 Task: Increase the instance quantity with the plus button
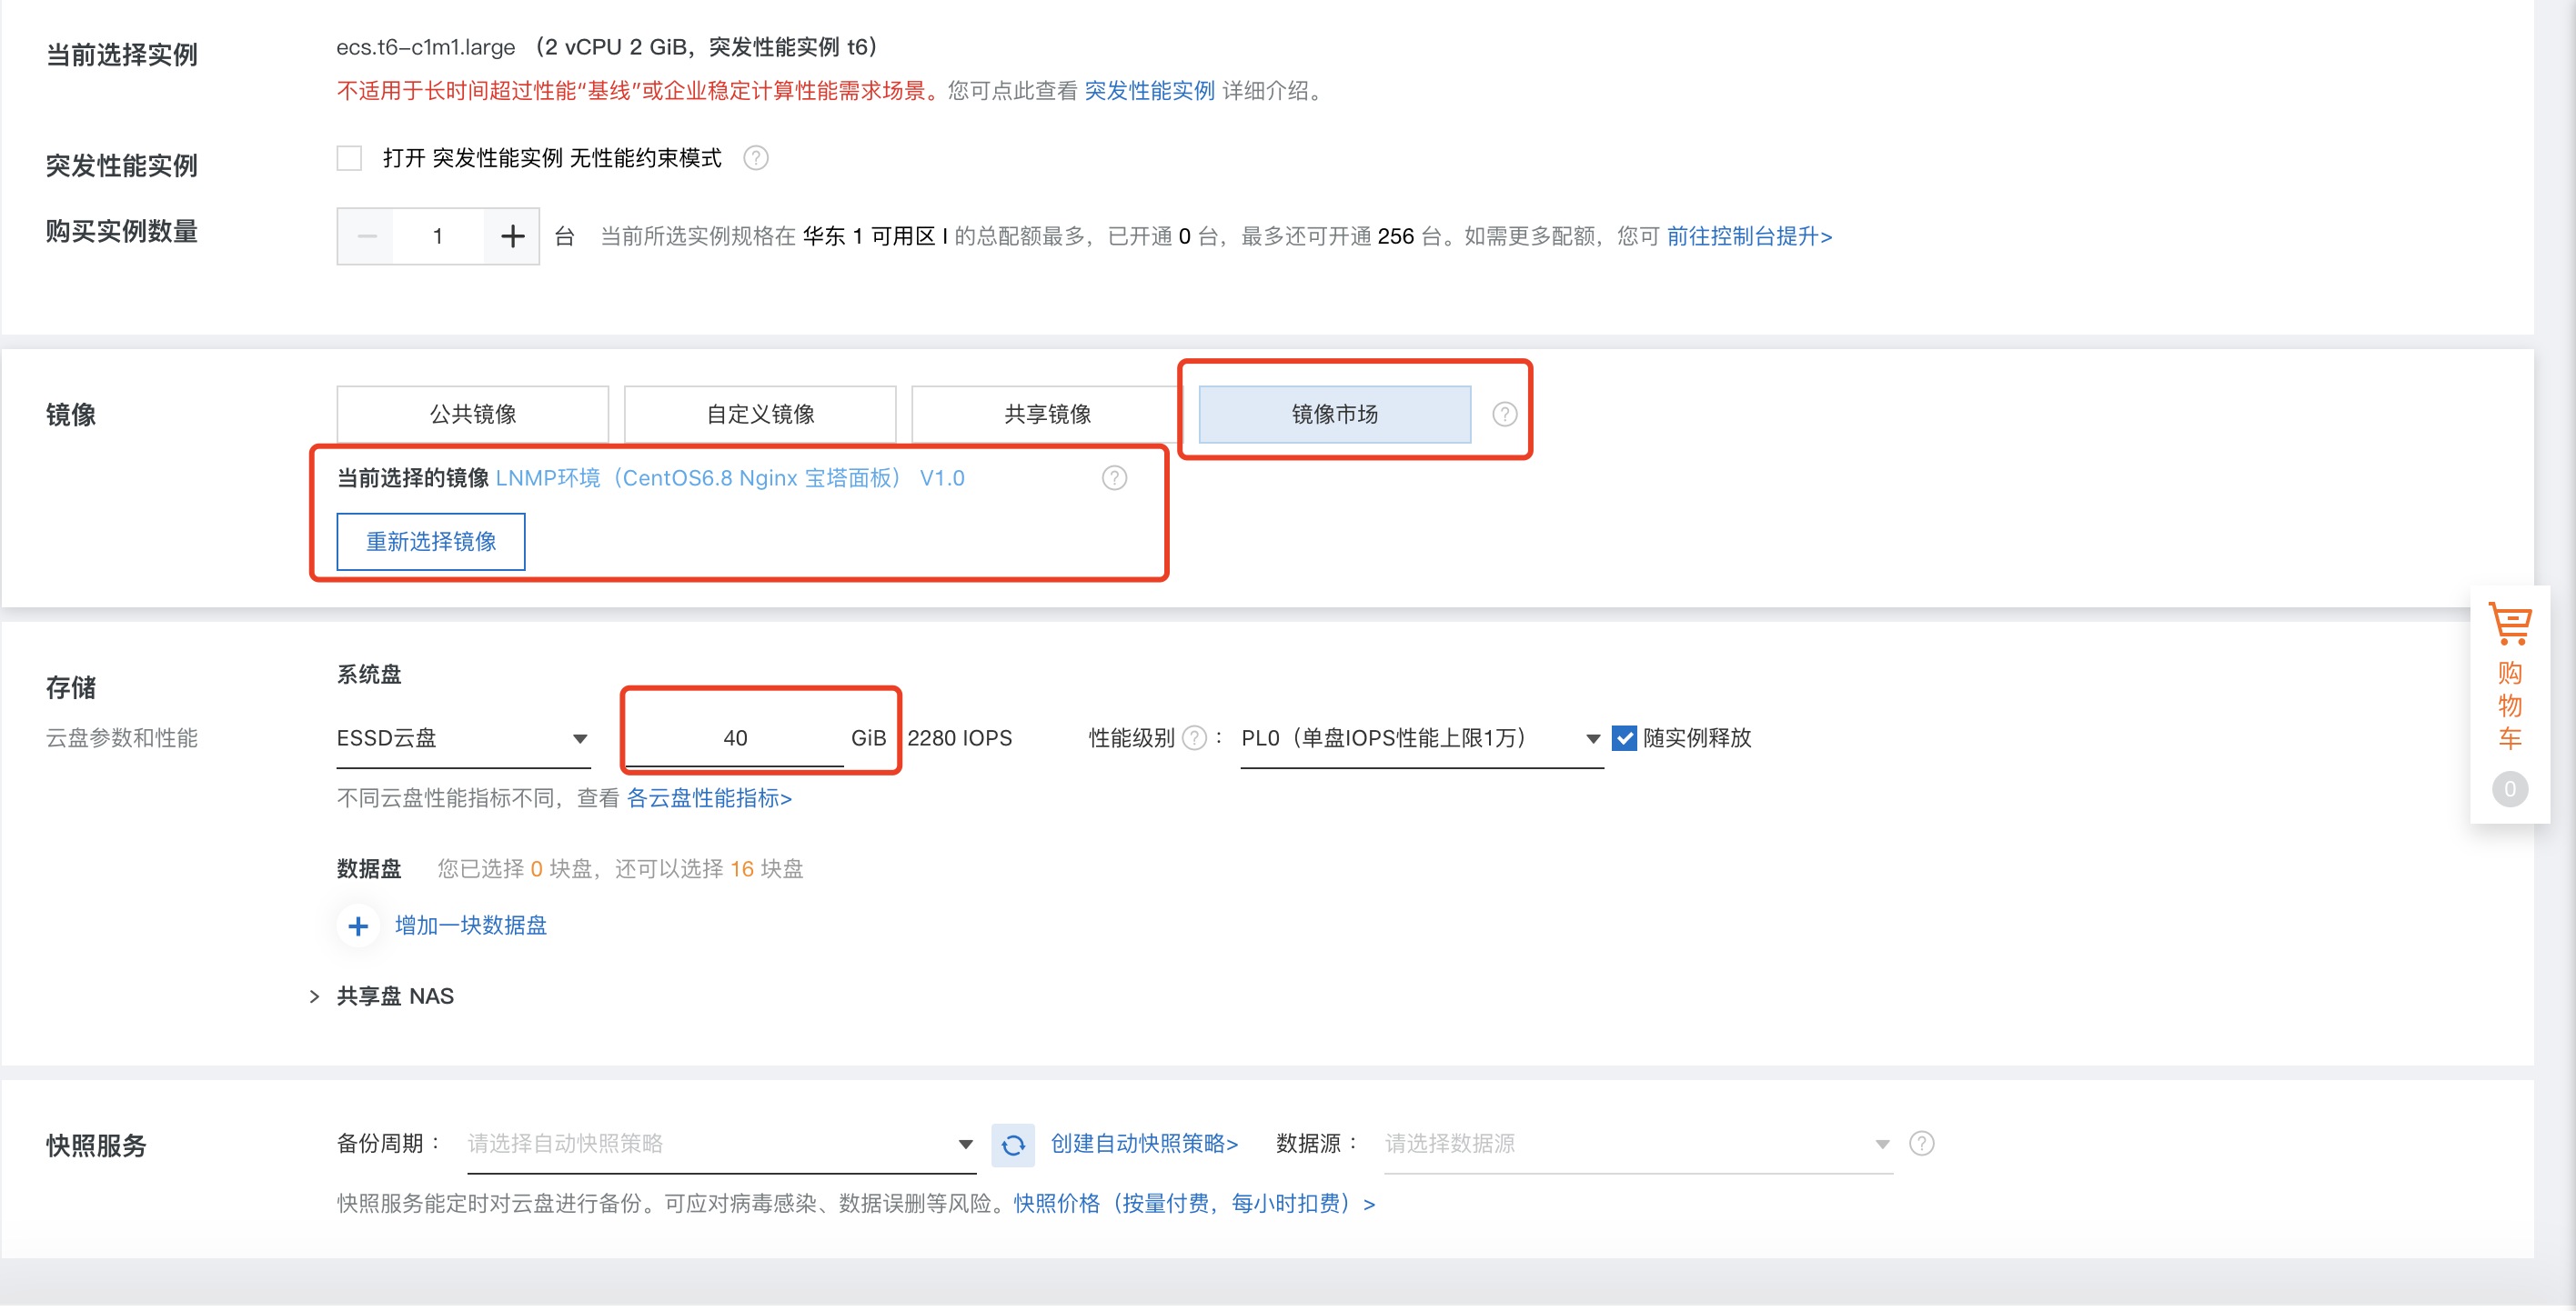512,235
